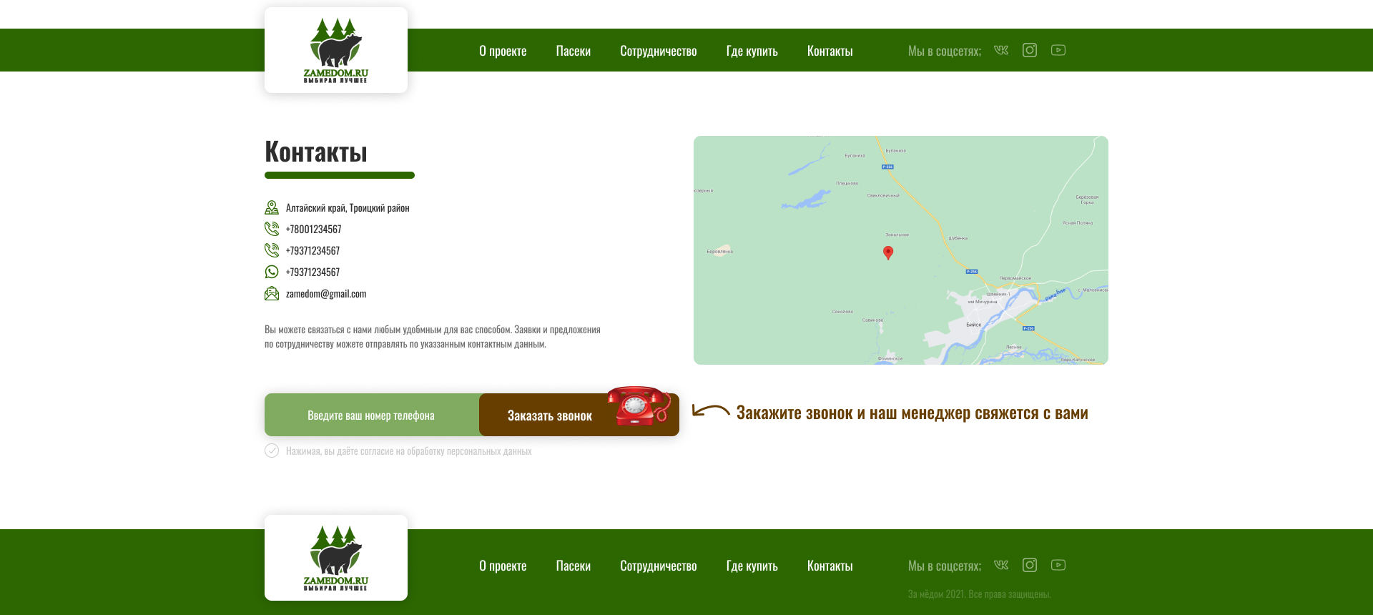Open 'Где купить' in header menu
The width and height of the screenshot is (1373, 615).
[752, 51]
